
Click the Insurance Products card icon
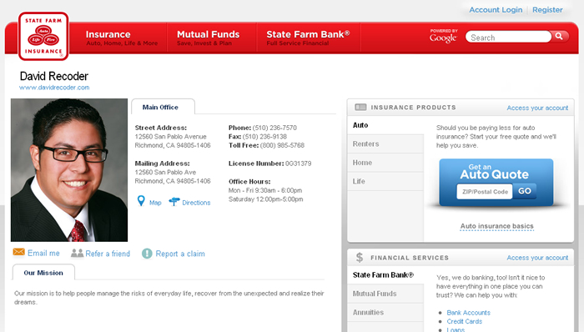pyautogui.click(x=360, y=108)
